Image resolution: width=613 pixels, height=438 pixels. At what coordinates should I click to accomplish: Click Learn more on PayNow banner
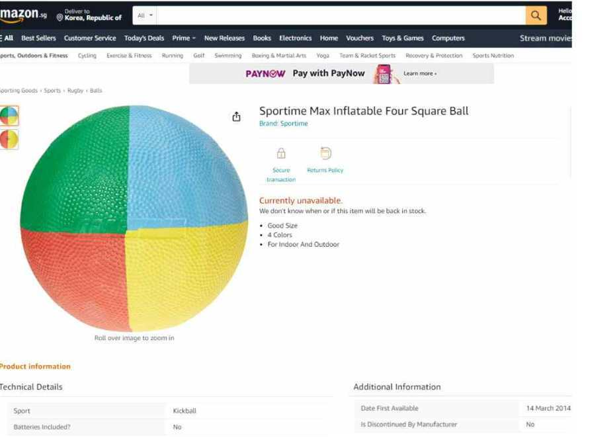(x=420, y=73)
